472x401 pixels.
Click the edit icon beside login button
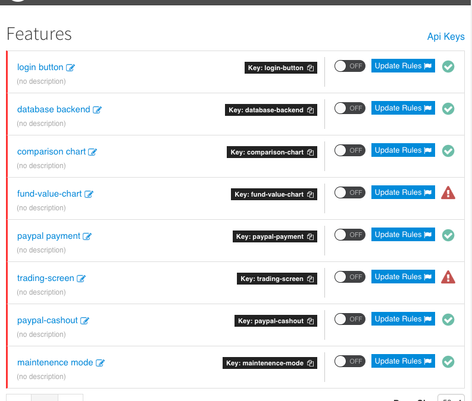pos(71,68)
